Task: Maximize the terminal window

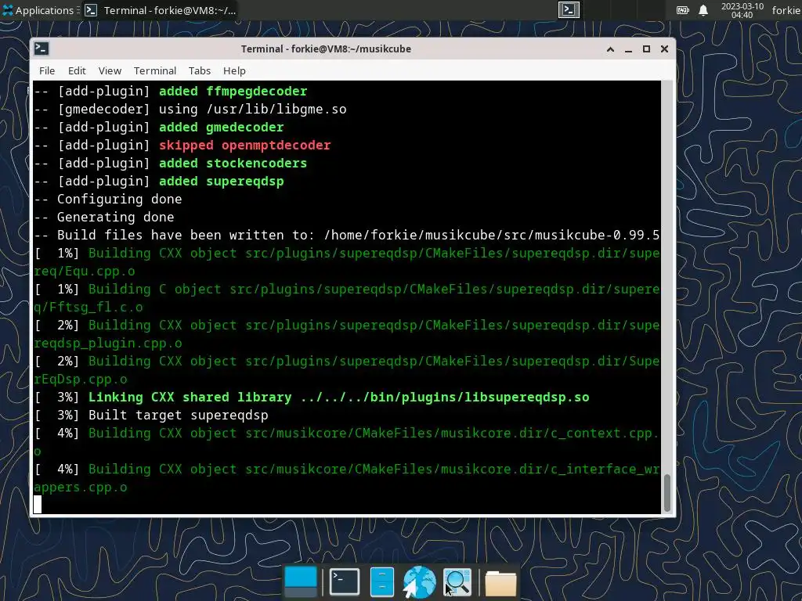Action: (x=646, y=49)
